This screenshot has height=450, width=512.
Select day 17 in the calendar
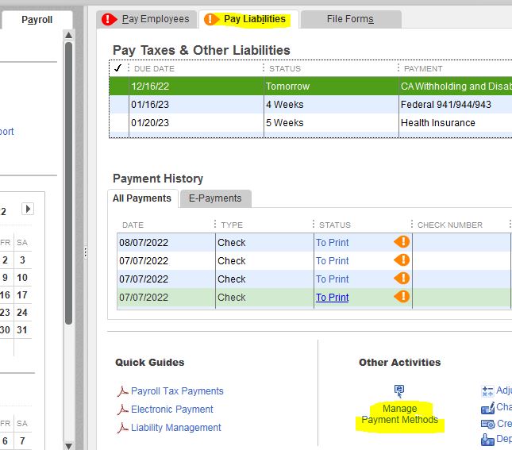22,295
